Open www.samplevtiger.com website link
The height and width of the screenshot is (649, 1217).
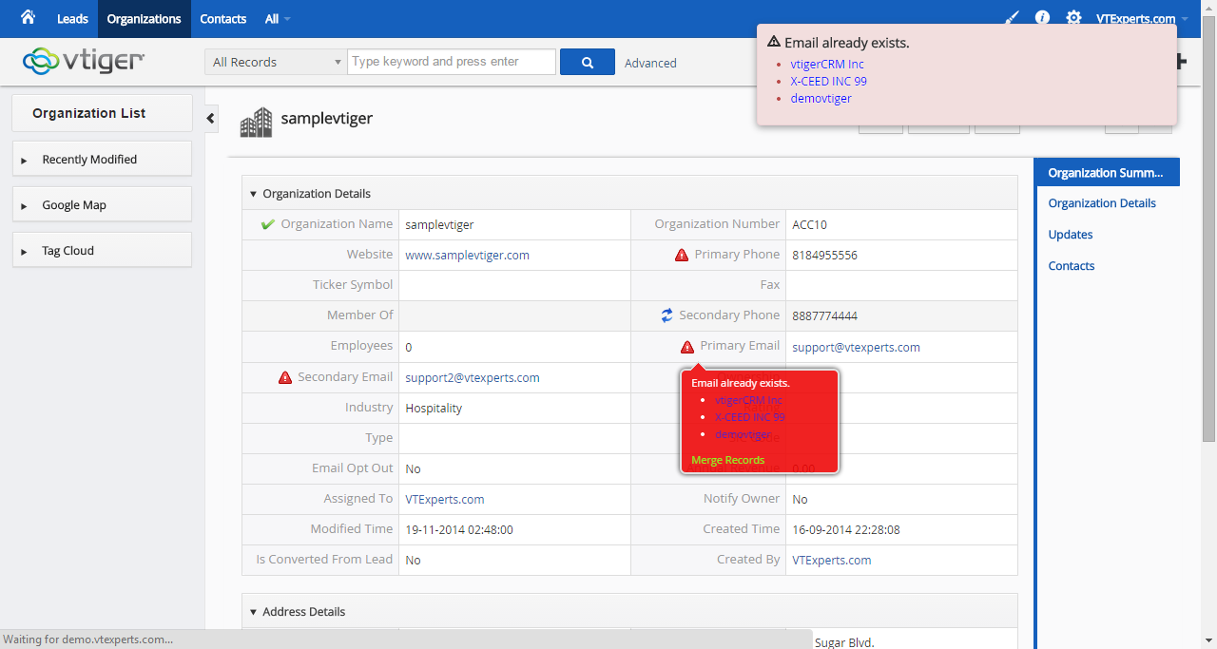click(x=467, y=255)
